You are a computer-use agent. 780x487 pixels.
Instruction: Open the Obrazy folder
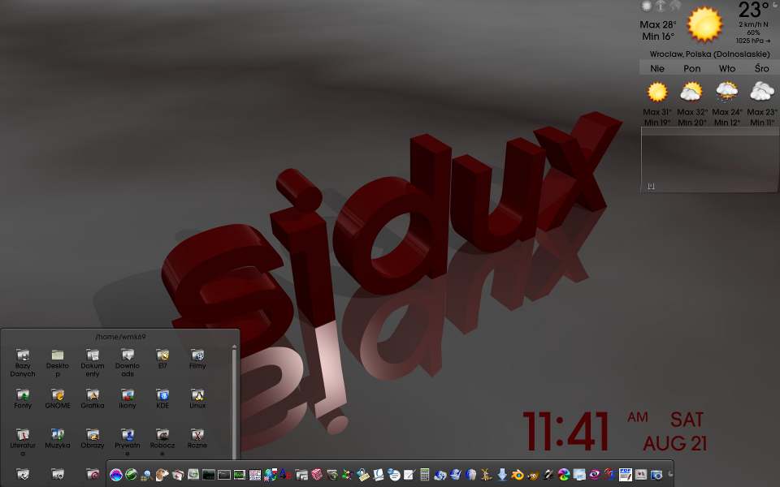pyautogui.click(x=93, y=439)
